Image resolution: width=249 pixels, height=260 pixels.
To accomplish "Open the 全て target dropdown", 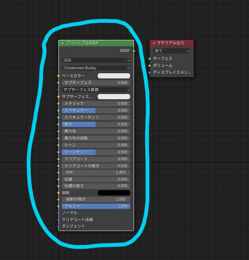I will 172,51.
